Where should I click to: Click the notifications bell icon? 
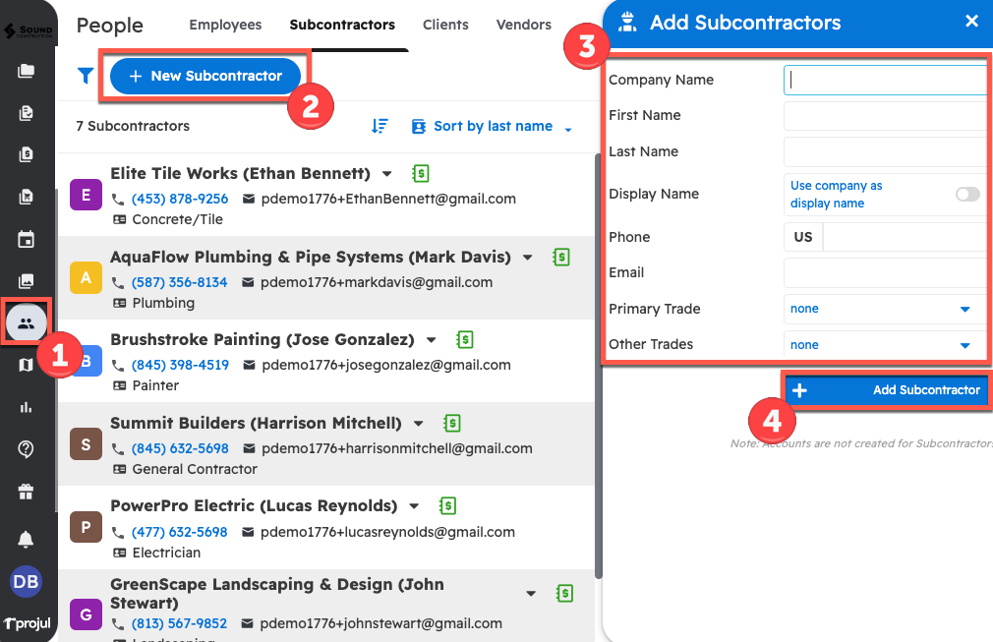[27, 539]
